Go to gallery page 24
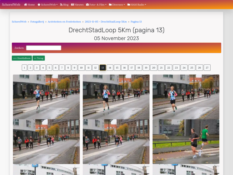The image size is (233, 175). [184, 68]
